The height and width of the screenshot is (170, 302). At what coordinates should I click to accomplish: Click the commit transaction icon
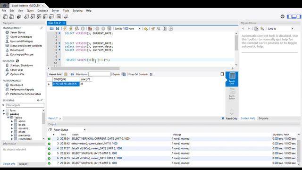pos(98,28)
